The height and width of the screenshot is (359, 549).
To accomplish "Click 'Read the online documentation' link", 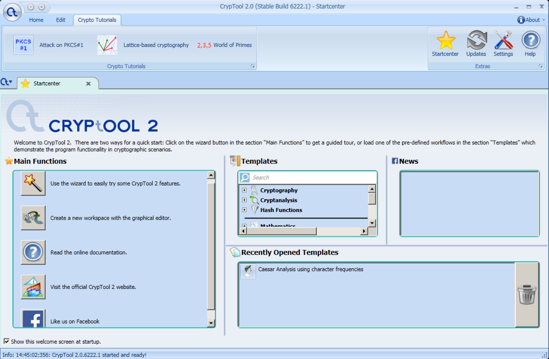I will click(x=88, y=252).
